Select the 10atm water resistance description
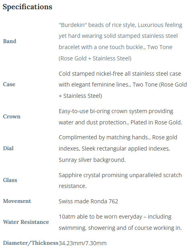This screenshot has width=191, height=248. pyautogui.click(x=120, y=222)
